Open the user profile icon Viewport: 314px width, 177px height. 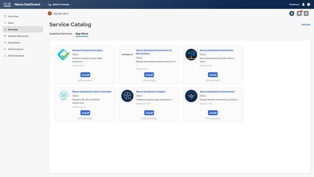(303, 4)
